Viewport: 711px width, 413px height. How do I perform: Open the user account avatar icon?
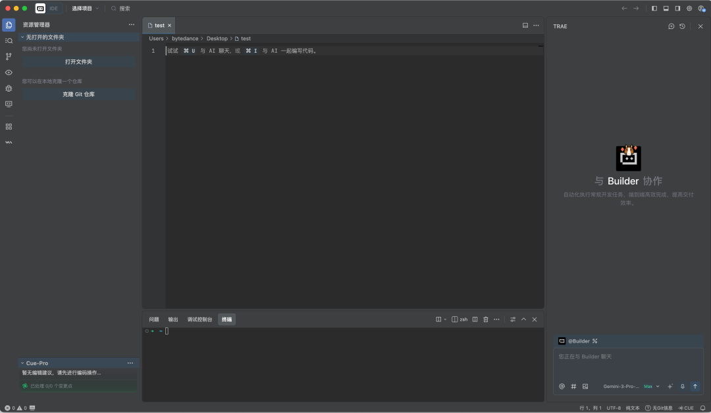pyautogui.click(x=702, y=8)
